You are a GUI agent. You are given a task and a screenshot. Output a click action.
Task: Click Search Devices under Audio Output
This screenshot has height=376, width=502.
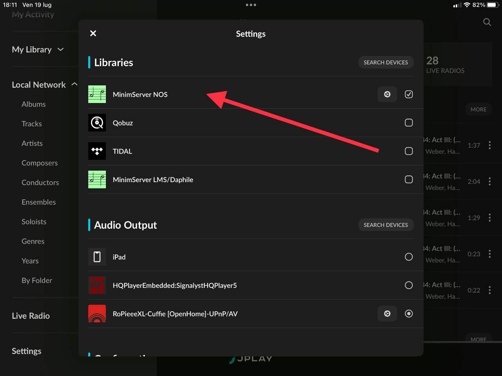click(x=386, y=225)
